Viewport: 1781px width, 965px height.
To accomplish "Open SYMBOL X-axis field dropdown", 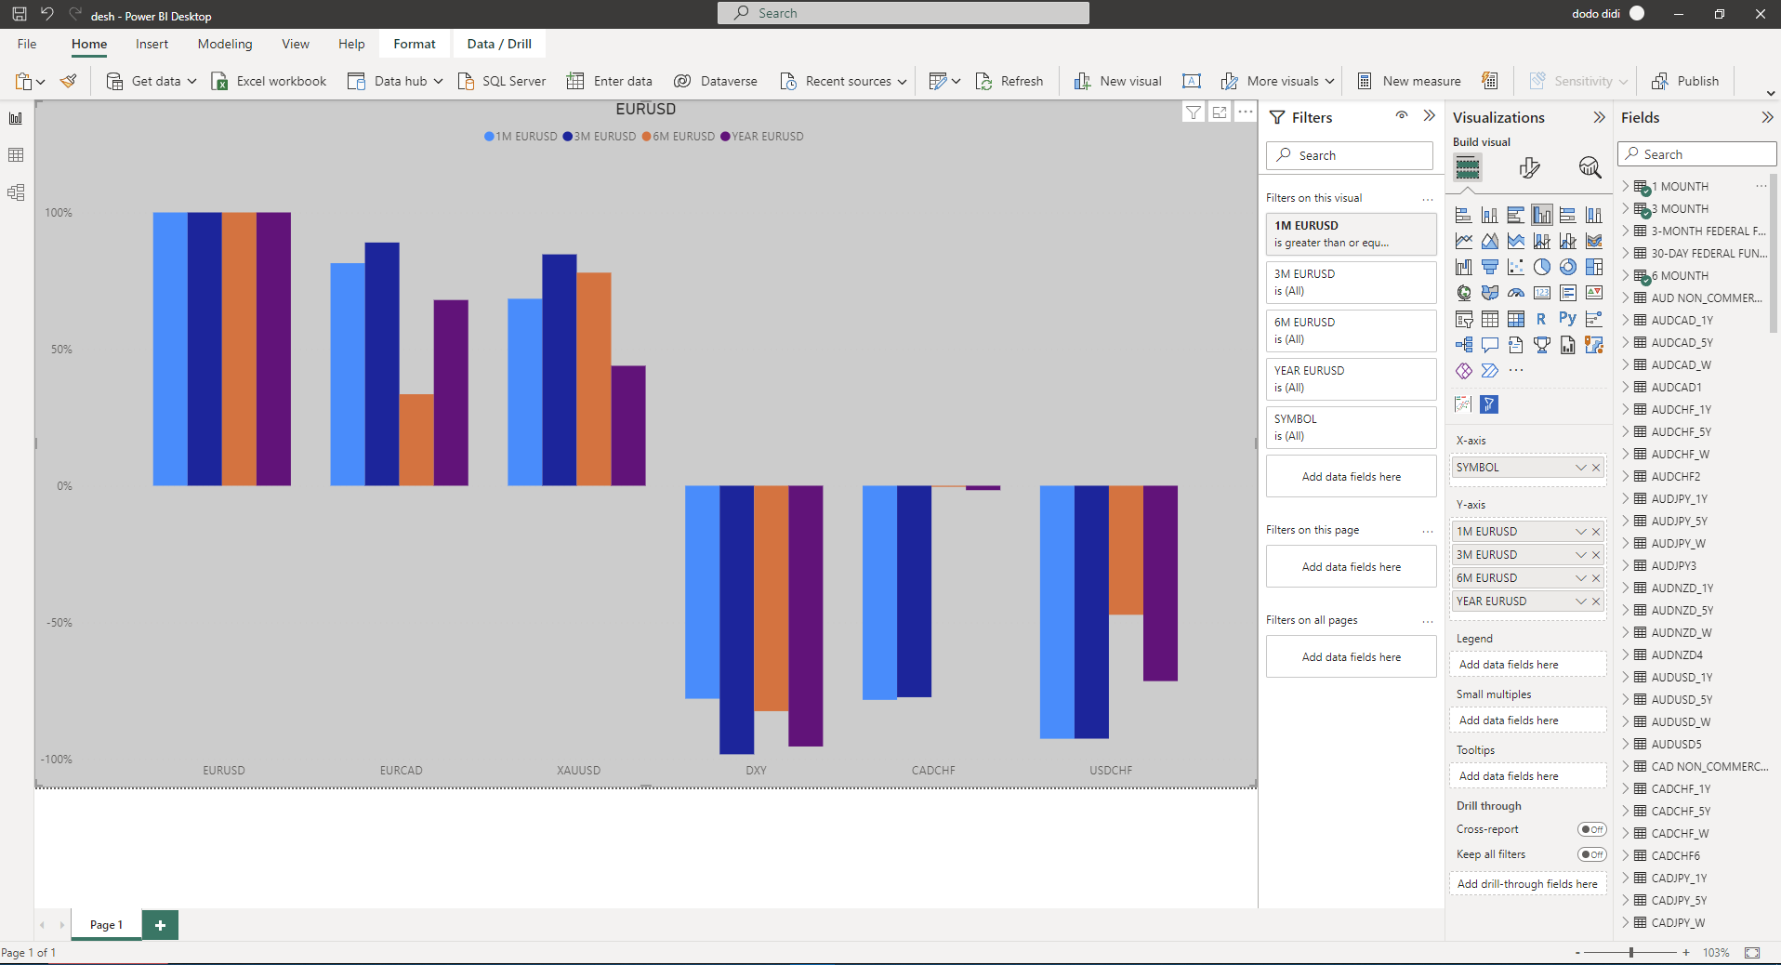I will [1580, 468].
